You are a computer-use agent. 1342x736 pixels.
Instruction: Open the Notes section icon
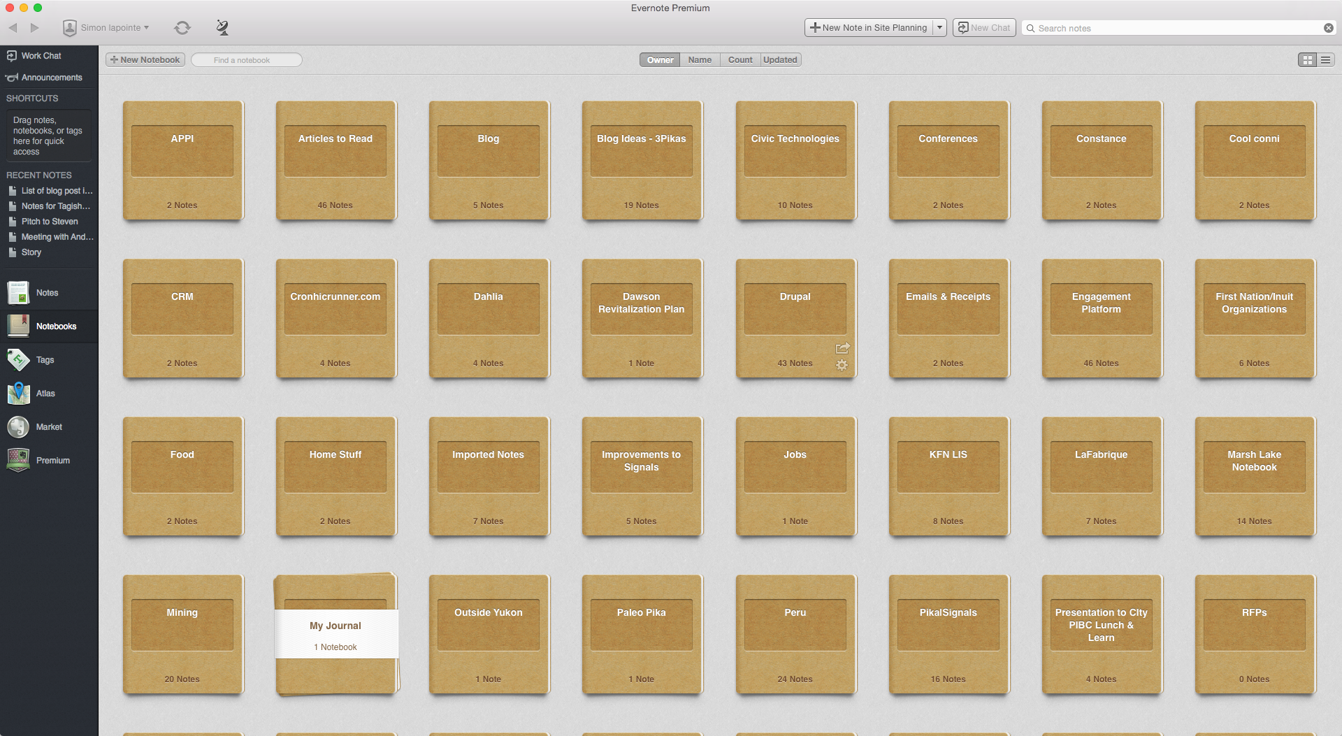coord(18,293)
